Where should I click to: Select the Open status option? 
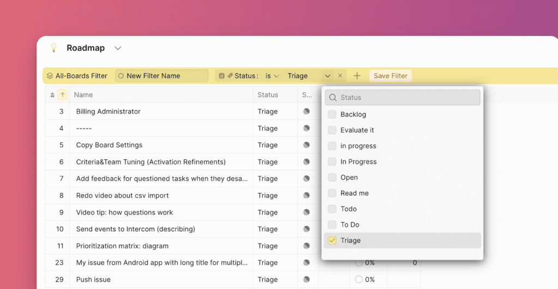click(349, 177)
